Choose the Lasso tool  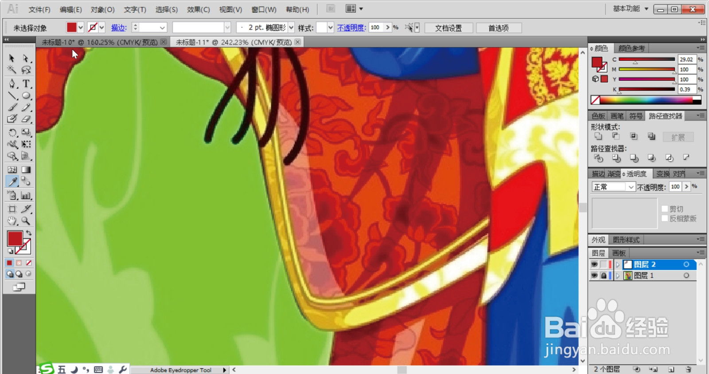26,70
